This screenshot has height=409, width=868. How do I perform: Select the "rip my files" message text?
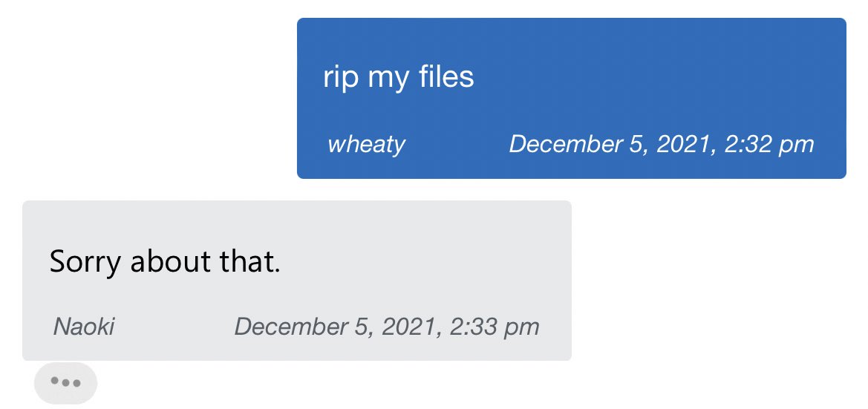[398, 77]
